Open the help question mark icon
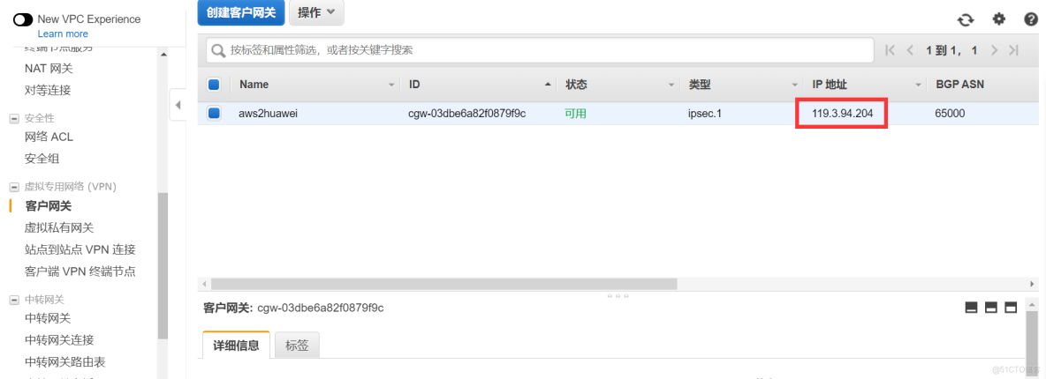Image resolution: width=1046 pixels, height=379 pixels. [1031, 19]
